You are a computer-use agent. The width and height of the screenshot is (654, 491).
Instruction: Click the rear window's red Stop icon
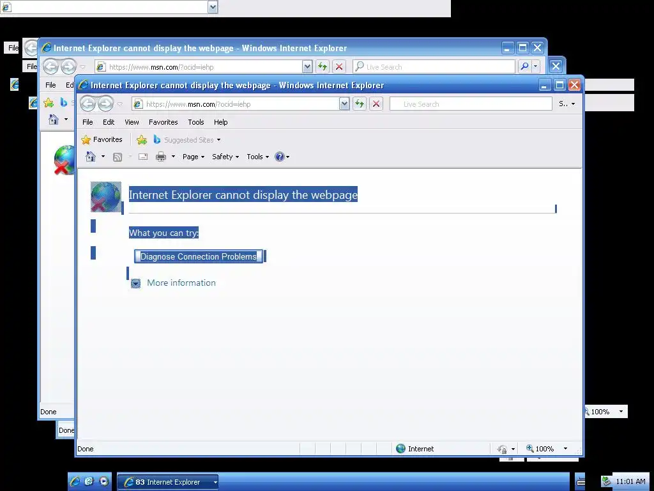[x=339, y=66]
